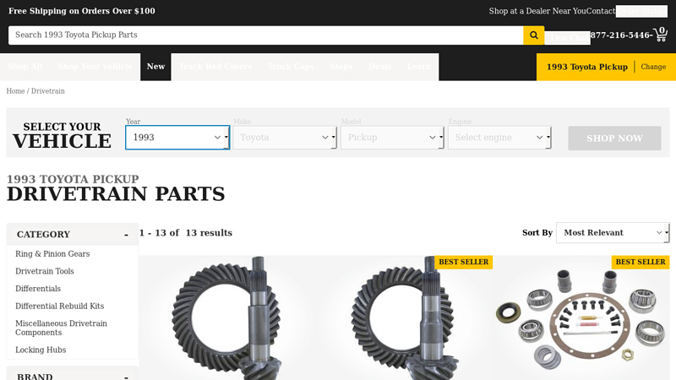
Task: Click the Drivetrain breadcrumb link
Action: [x=48, y=91]
